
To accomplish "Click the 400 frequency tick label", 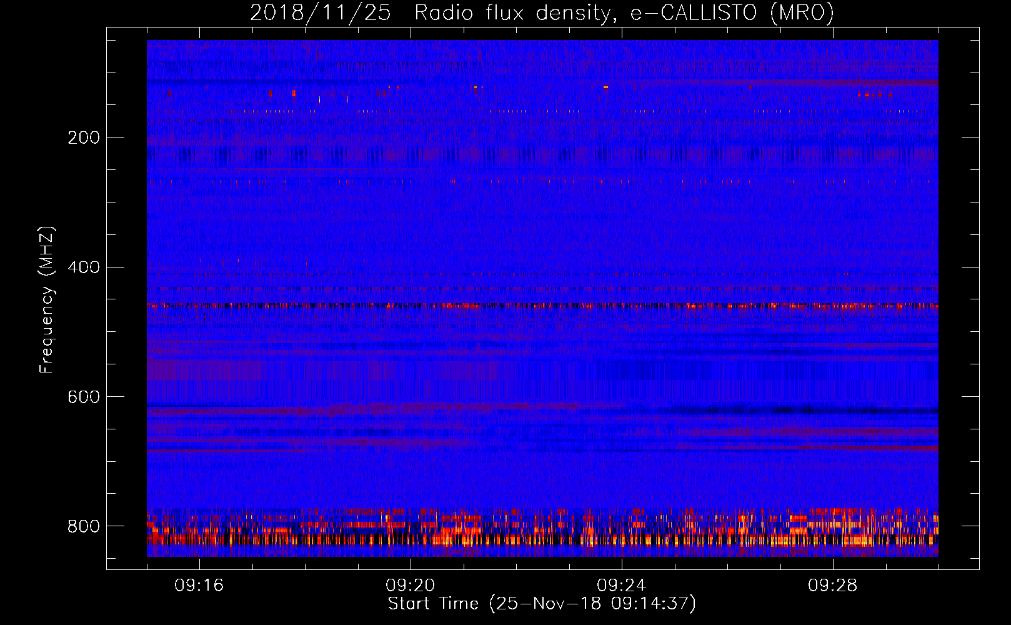I will (84, 267).
